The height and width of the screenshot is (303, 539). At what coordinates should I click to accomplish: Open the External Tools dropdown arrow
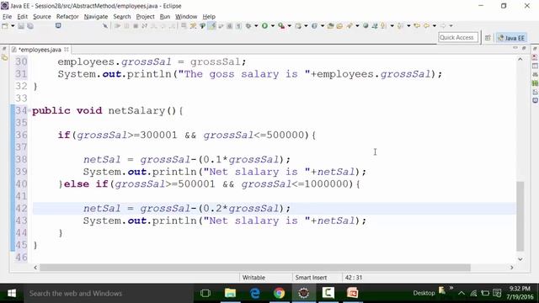[x=289, y=26]
